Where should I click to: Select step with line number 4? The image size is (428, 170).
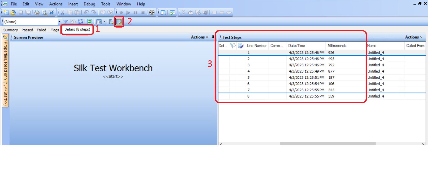(322, 71)
